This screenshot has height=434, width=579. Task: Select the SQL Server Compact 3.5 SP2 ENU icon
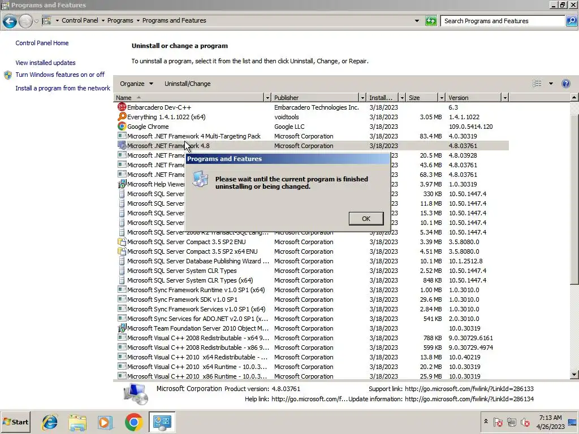[x=122, y=242]
